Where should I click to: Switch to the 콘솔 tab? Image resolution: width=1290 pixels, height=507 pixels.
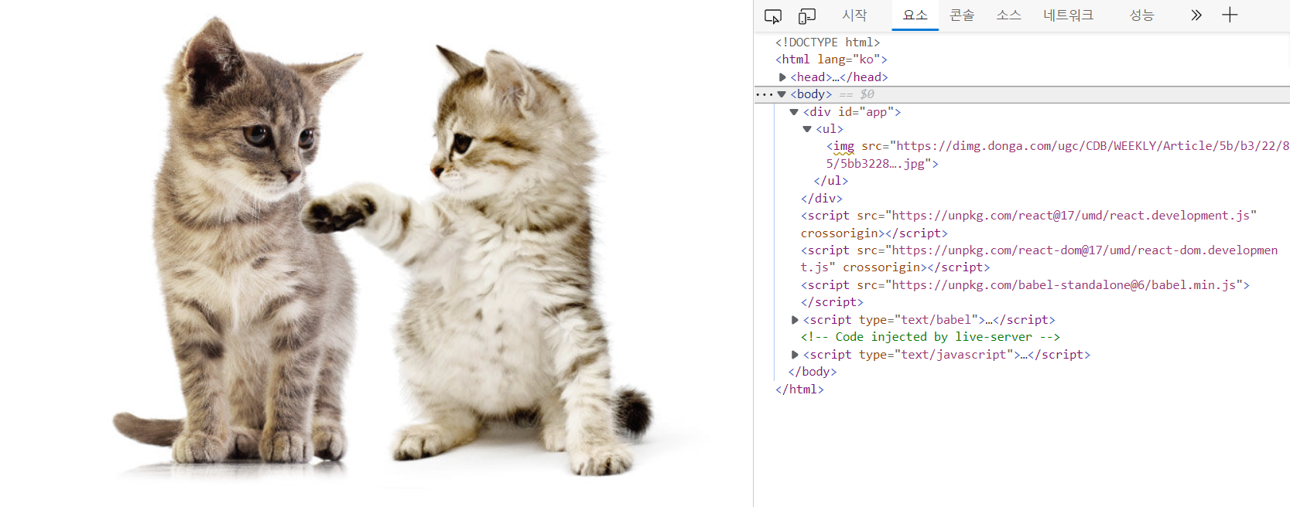point(962,15)
